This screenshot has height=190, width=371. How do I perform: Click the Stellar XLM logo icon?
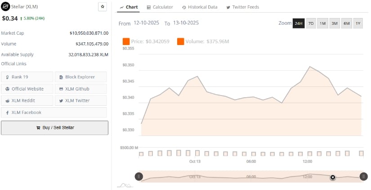click(x=5, y=7)
